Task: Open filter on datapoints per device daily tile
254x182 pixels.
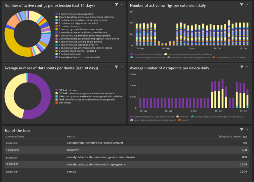Action: coord(242,67)
